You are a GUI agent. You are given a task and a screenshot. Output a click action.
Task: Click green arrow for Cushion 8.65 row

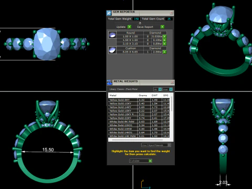click(x=164, y=52)
